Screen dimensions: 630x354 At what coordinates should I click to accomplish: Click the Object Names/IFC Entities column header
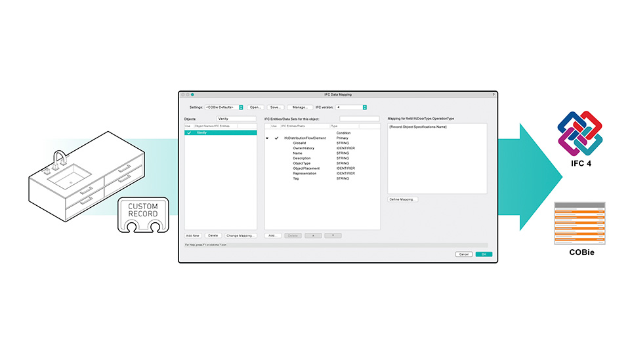click(212, 126)
